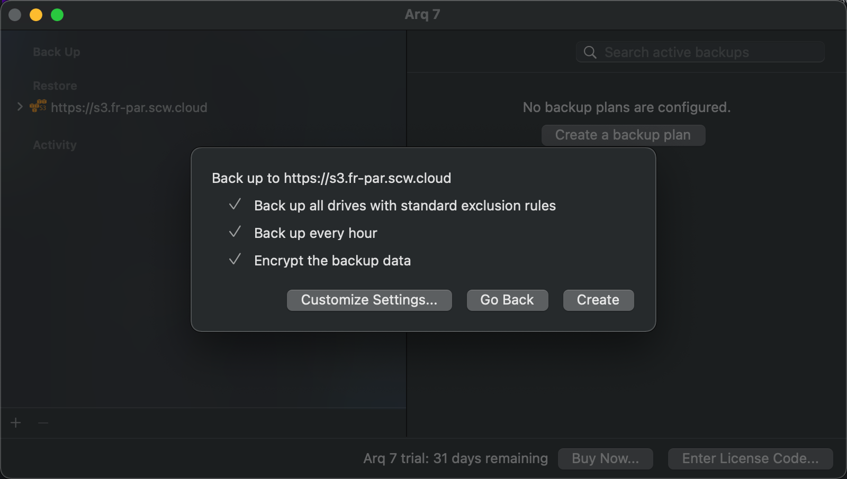
Task: Open Customize Settings in the dialog
Action: [x=369, y=300]
